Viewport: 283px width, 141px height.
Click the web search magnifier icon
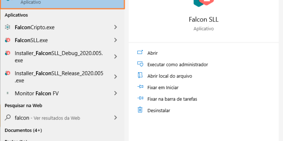(x=7, y=118)
